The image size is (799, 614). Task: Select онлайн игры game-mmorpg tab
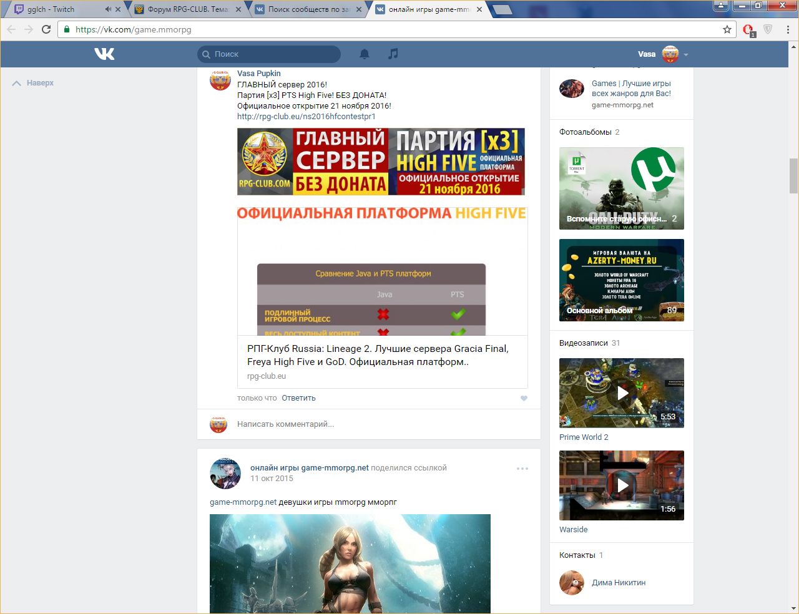pyautogui.click(x=429, y=9)
